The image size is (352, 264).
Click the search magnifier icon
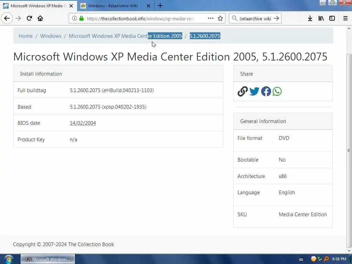[x=234, y=19]
